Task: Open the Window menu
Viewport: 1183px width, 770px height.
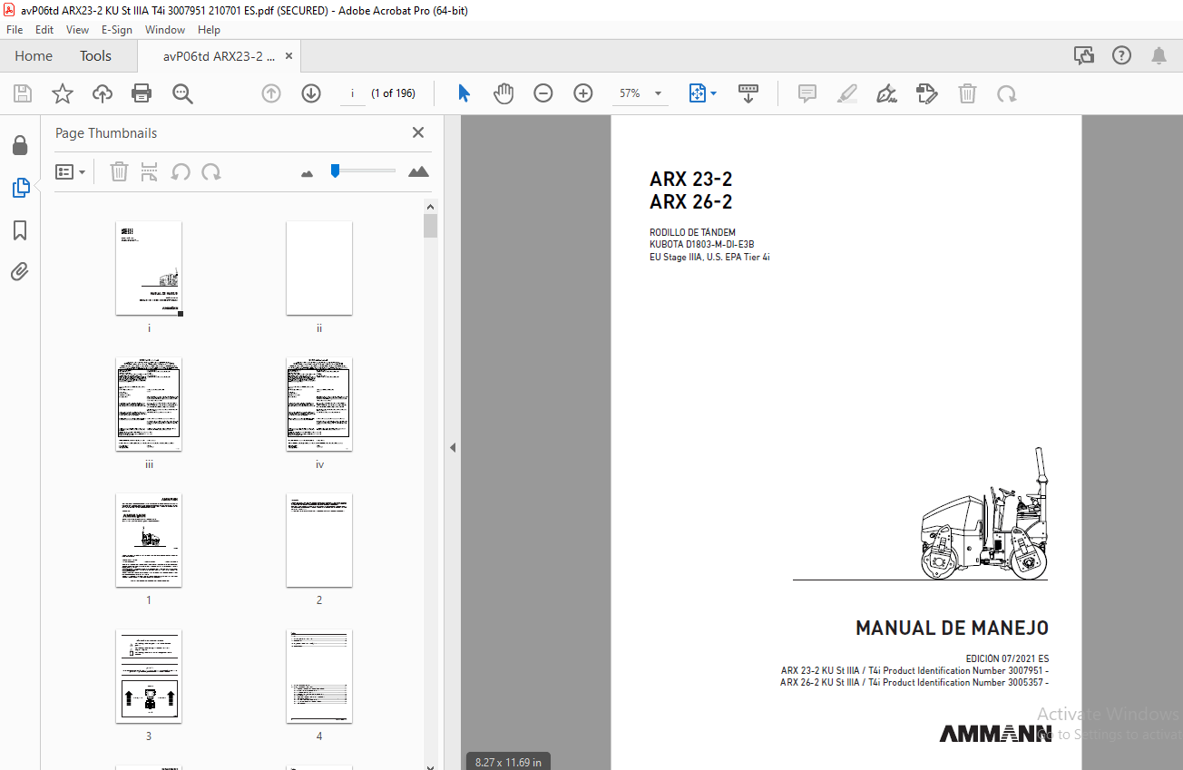Action: pyautogui.click(x=165, y=29)
